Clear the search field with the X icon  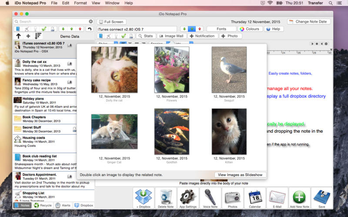click(91, 21)
